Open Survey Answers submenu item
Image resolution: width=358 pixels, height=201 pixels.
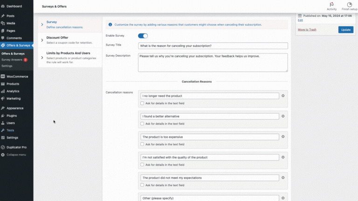point(12,60)
